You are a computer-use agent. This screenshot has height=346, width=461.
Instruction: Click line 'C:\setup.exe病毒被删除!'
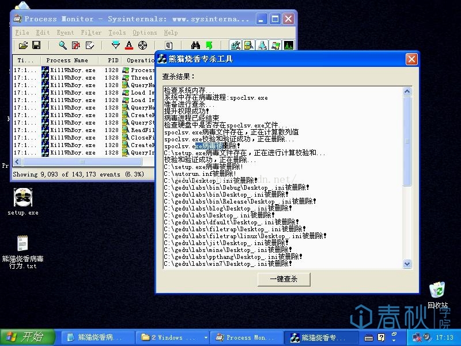pos(203,167)
